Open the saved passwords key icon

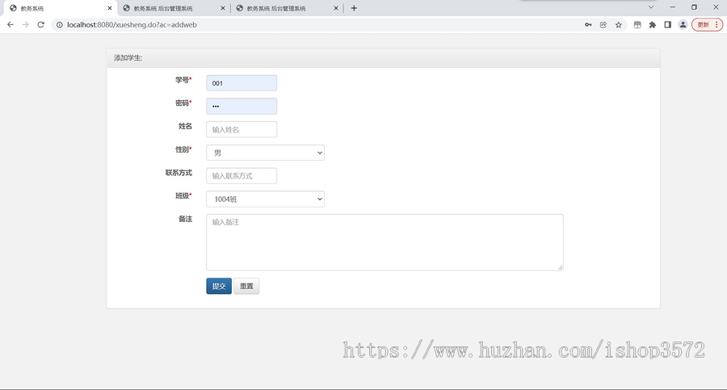588,24
